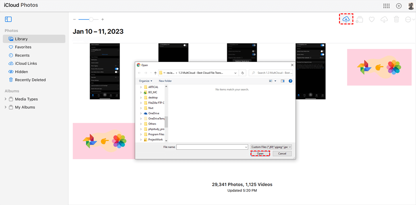Click Cancel button in file dialog

pos(282,153)
